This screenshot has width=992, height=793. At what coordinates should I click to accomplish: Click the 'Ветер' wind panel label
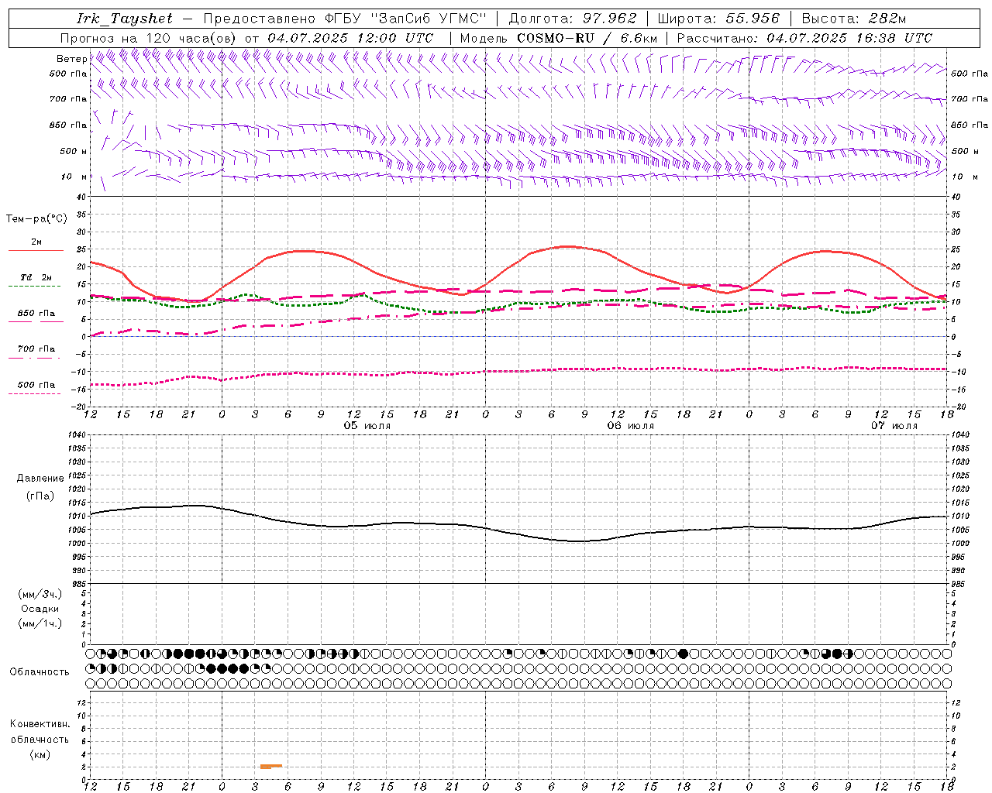[71, 59]
